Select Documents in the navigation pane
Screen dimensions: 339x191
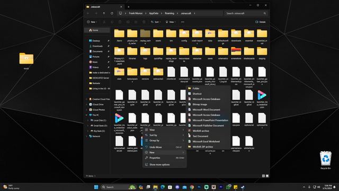pyautogui.click(x=97, y=51)
